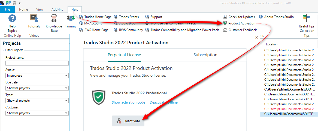This screenshot has width=318, height=131.
Task: Select the red-colored project location row
Action: (x=290, y=109)
